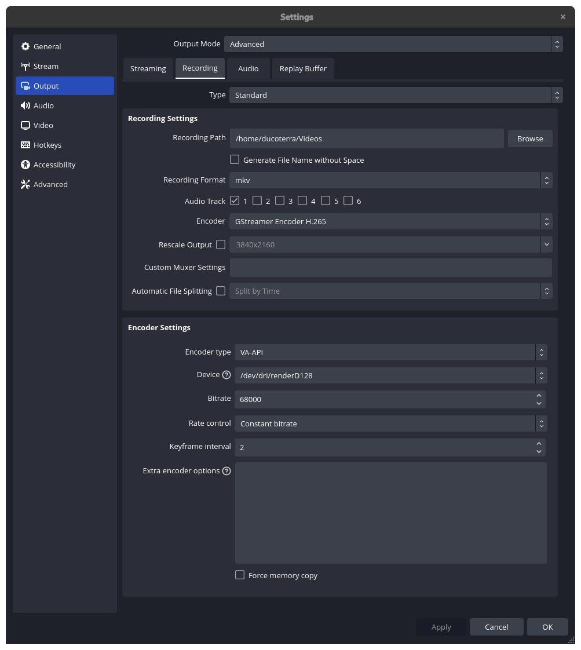Open the Stream settings via antenna icon

pyautogui.click(x=25, y=66)
